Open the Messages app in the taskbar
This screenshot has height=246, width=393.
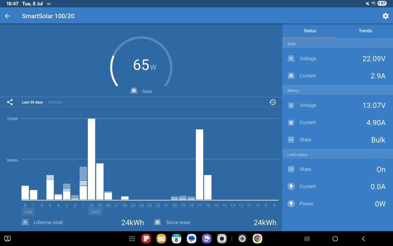click(x=192, y=239)
